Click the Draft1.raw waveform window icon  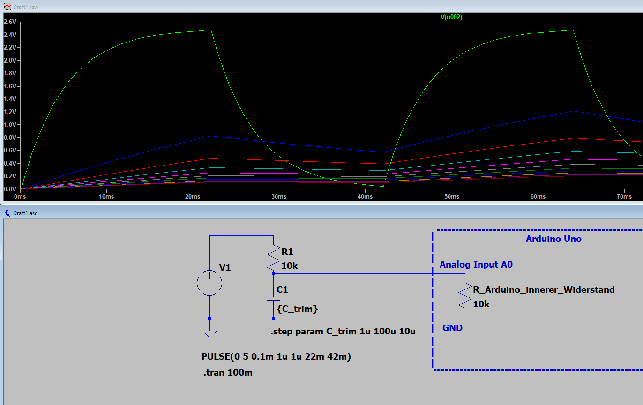click(x=7, y=7)
